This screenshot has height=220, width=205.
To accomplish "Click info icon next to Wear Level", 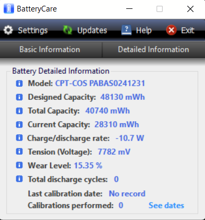I will click(x=19, y=165).
